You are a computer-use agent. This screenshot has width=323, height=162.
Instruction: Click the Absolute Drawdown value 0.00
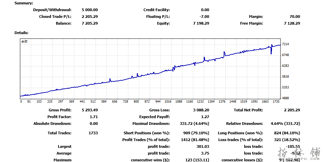[x=94, y=124]
